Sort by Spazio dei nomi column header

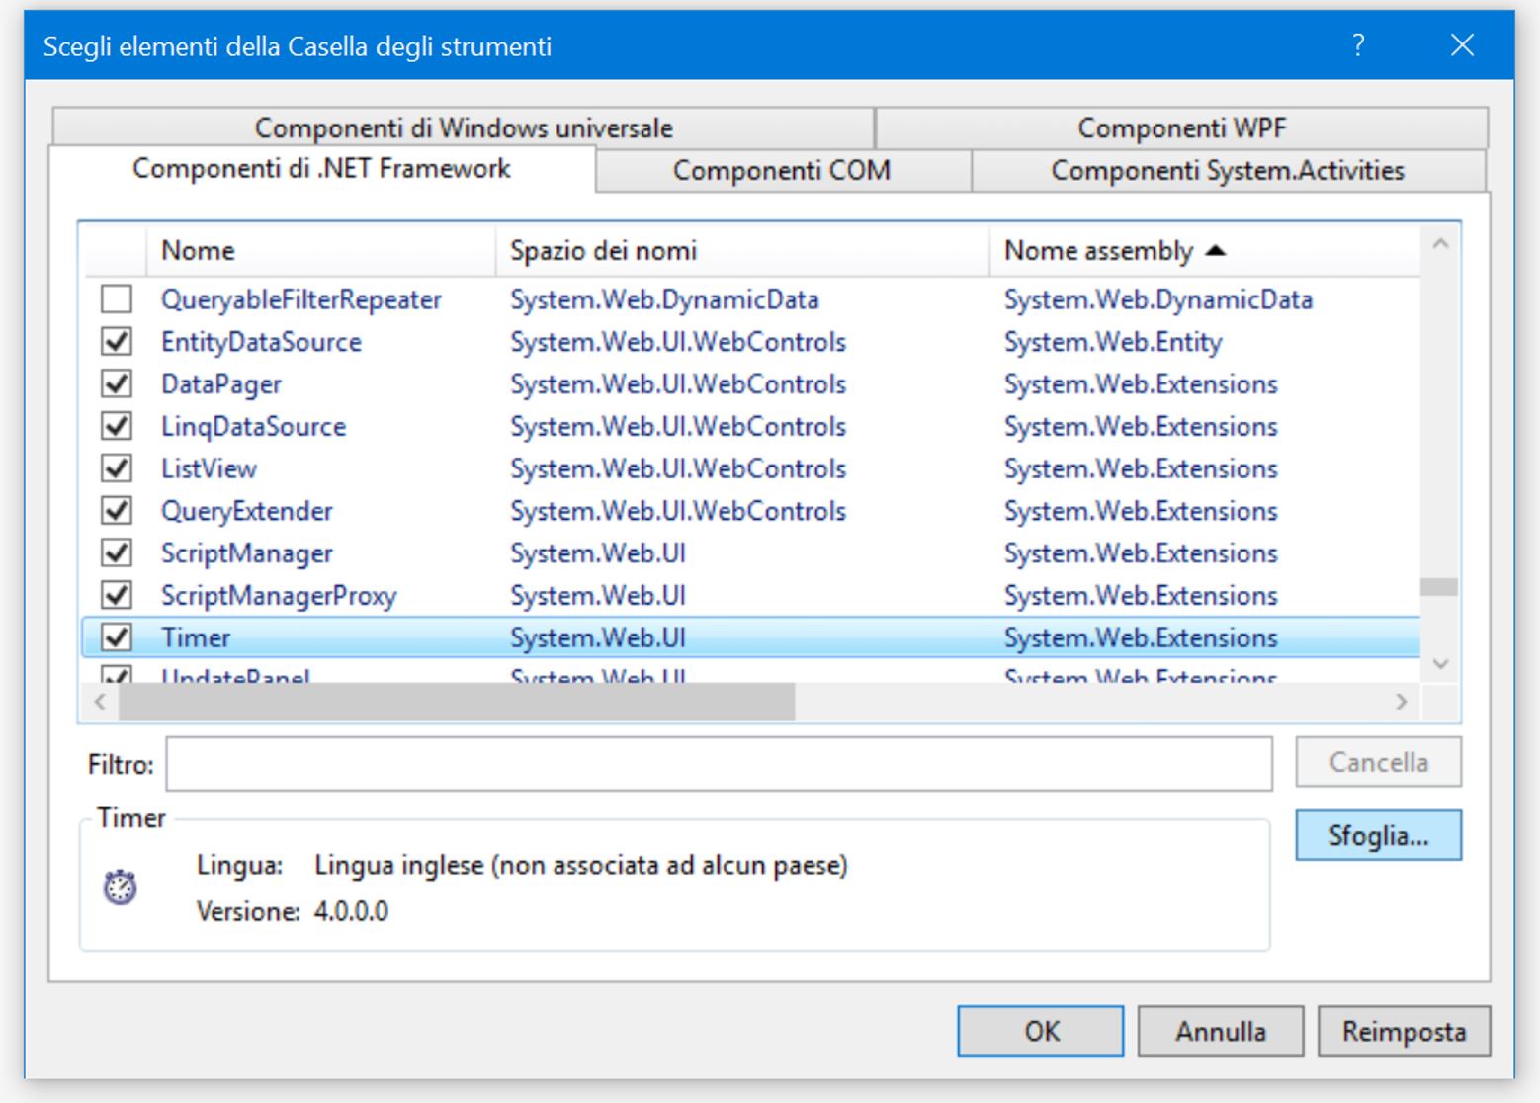[741, 250]
